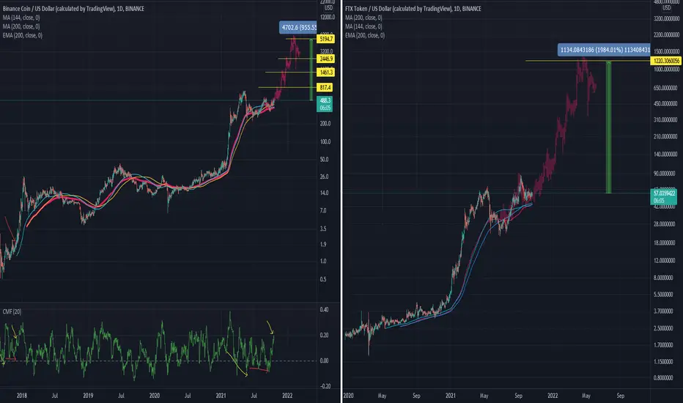Click 2021 on the FTX time axis

[451, 396]
